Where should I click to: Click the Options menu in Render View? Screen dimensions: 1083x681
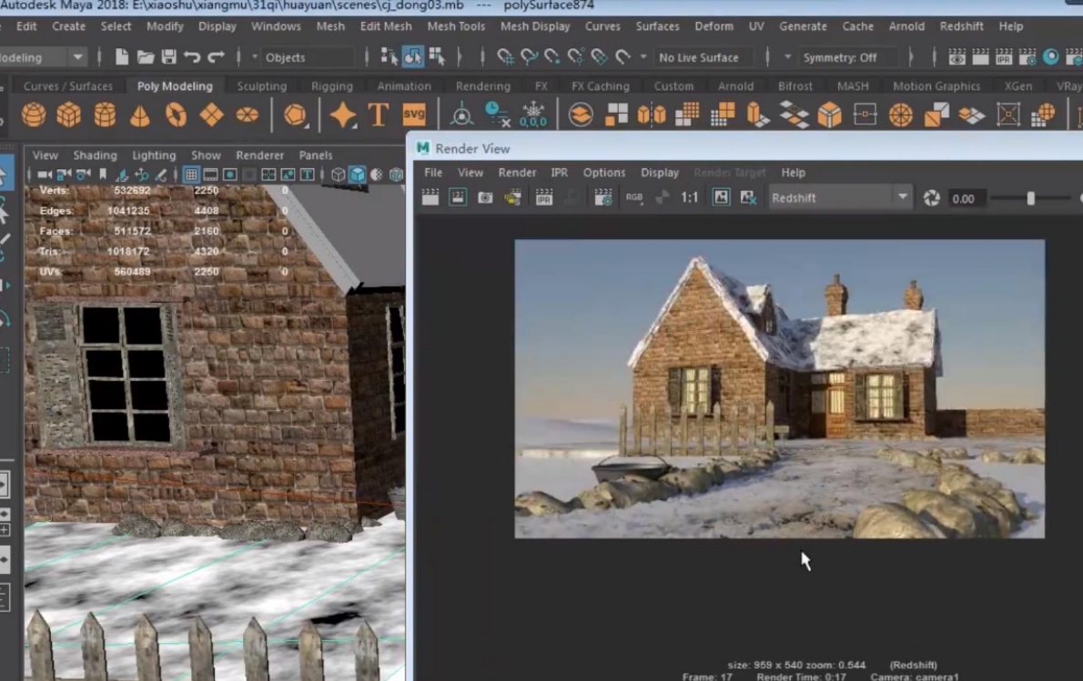(603, 173)
